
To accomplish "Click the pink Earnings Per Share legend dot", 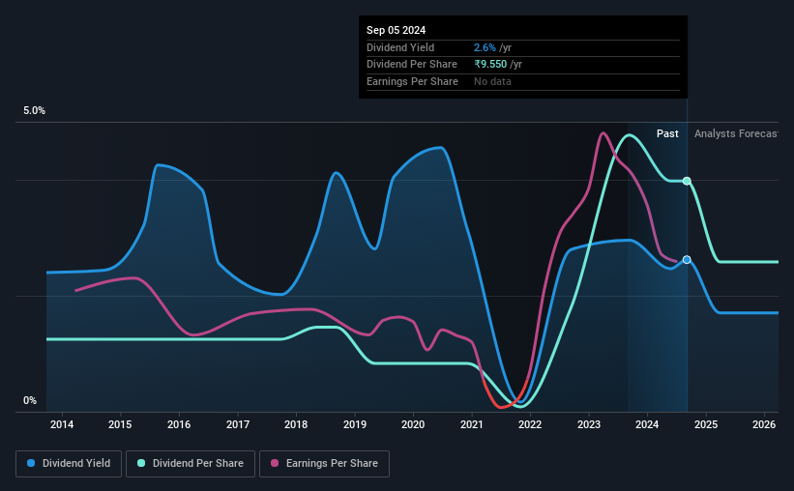I will tap(275, 463).
